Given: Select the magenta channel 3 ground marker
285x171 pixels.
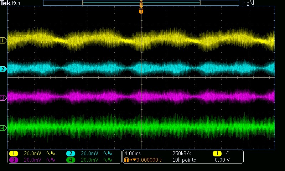Looking at the screenshot, I should coord(3,98).
